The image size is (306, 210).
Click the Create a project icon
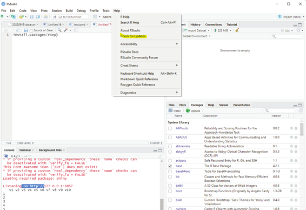point(13,17)
